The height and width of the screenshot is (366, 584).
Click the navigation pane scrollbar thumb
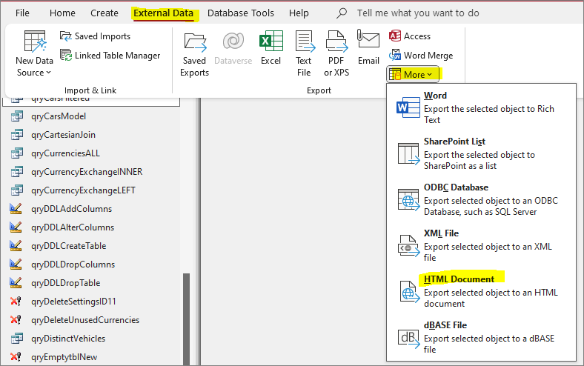click(x=186, y=319)
